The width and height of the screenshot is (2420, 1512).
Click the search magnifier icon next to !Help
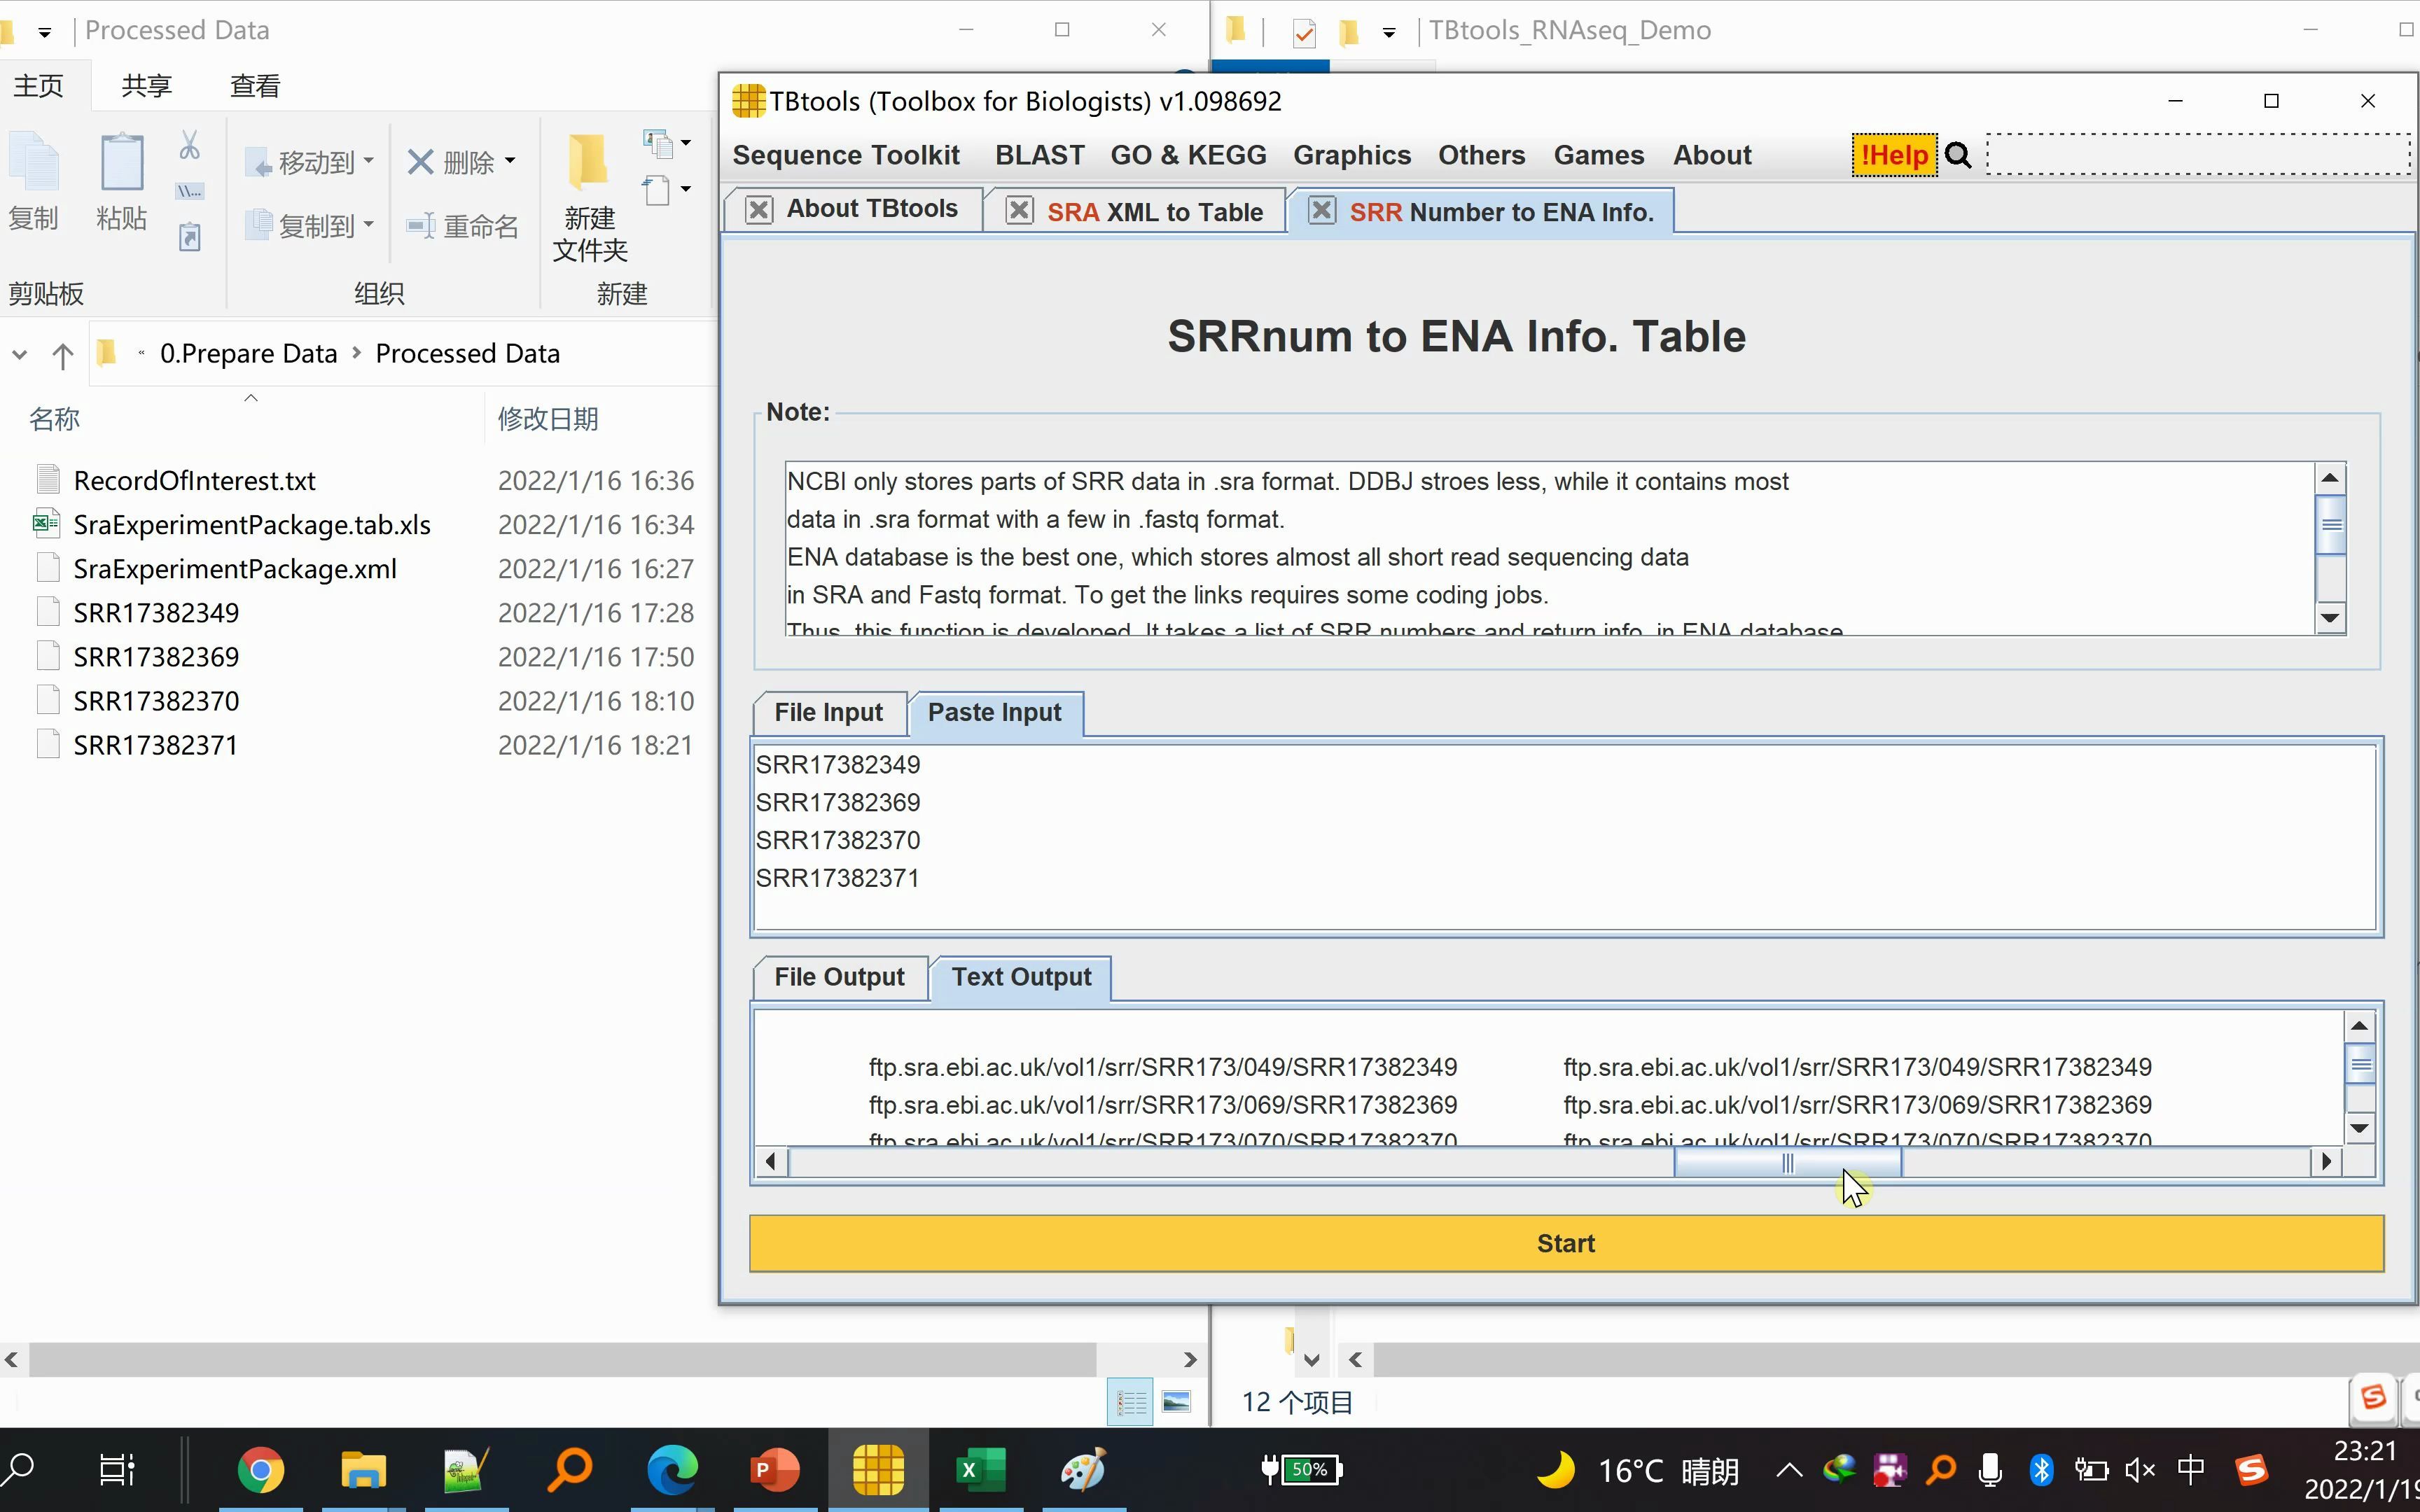pos(1959,155)
